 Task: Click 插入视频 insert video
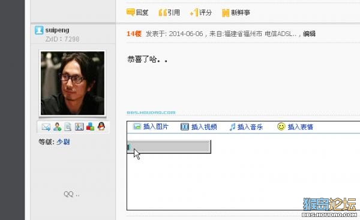click(199, 127)
